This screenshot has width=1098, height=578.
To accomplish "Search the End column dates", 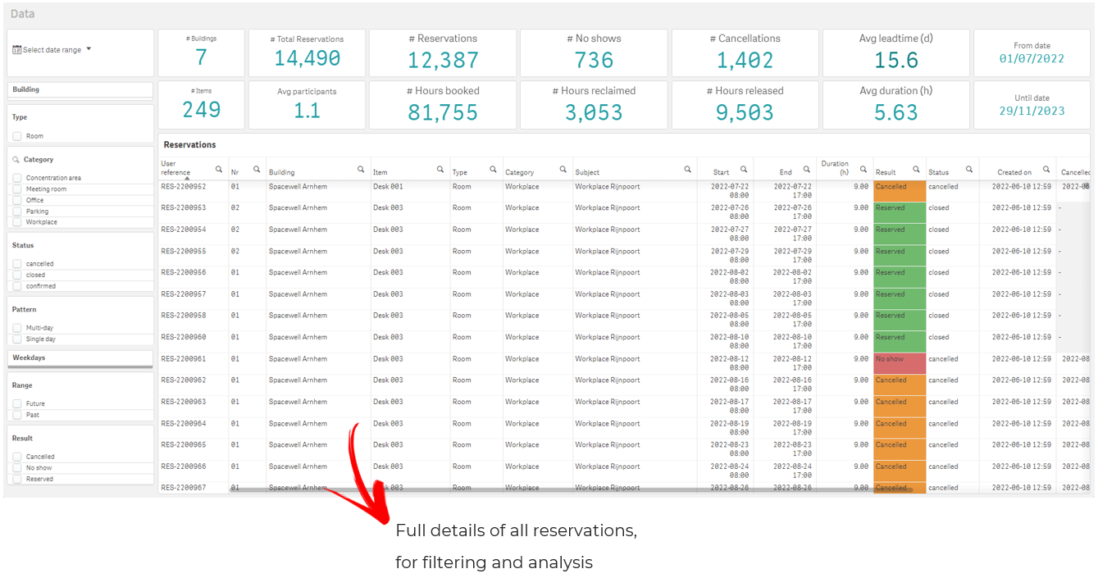I will point(806,170).
